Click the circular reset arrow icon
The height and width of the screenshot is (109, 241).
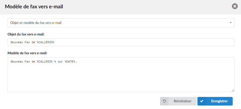pos(164,101)
